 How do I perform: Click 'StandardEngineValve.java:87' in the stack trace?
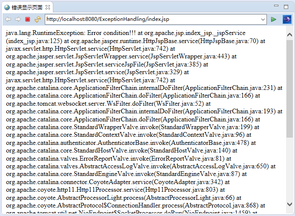click(197, 174)
